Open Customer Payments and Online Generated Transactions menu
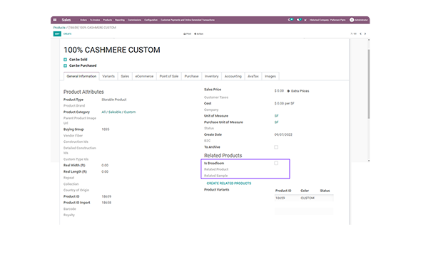This screenshot has width=421, height=256. point(188,20)
